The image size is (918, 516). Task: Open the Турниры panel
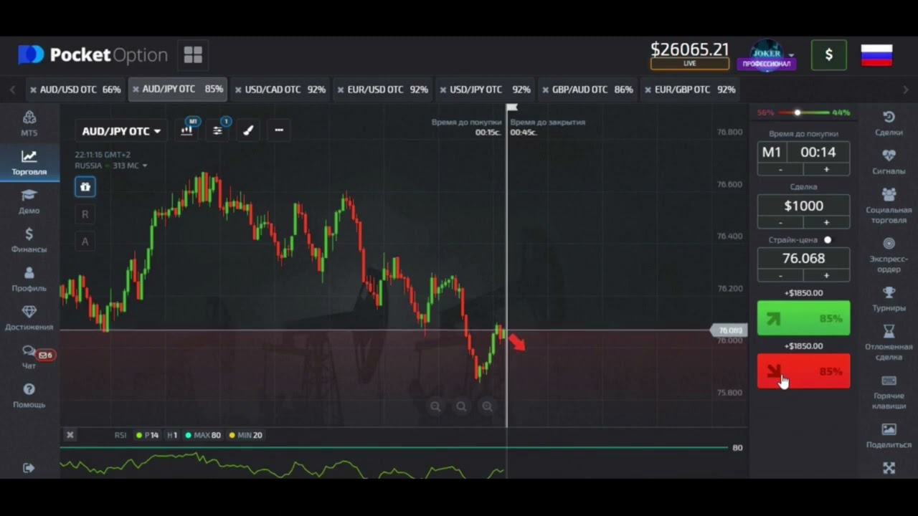coord(889,299)
